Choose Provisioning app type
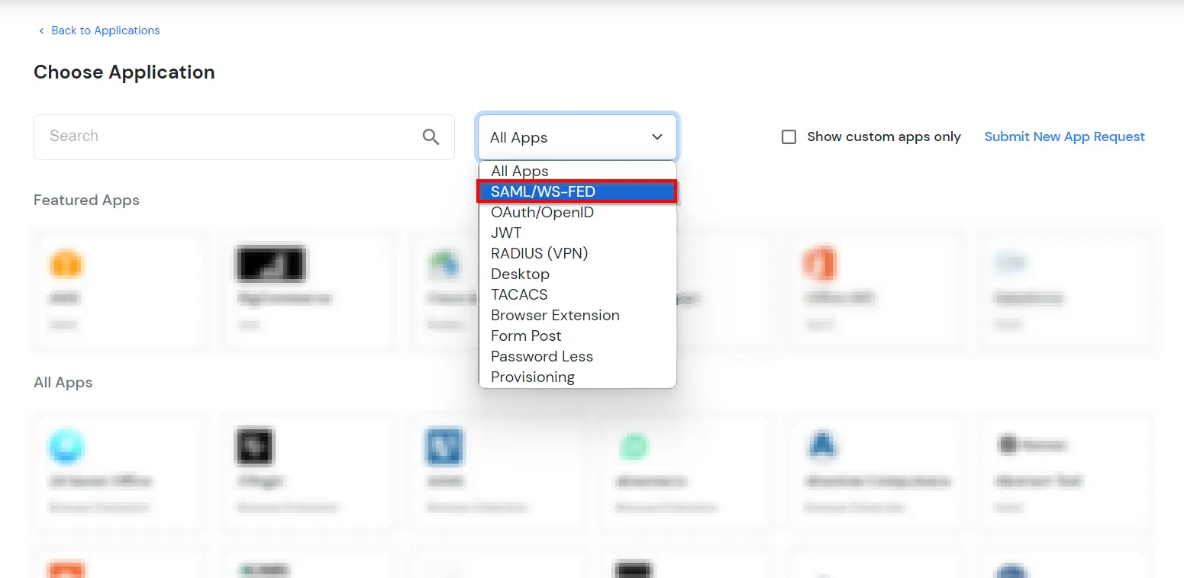The height and width of the screenshot is (578, 1184). (x=577, y=377)
